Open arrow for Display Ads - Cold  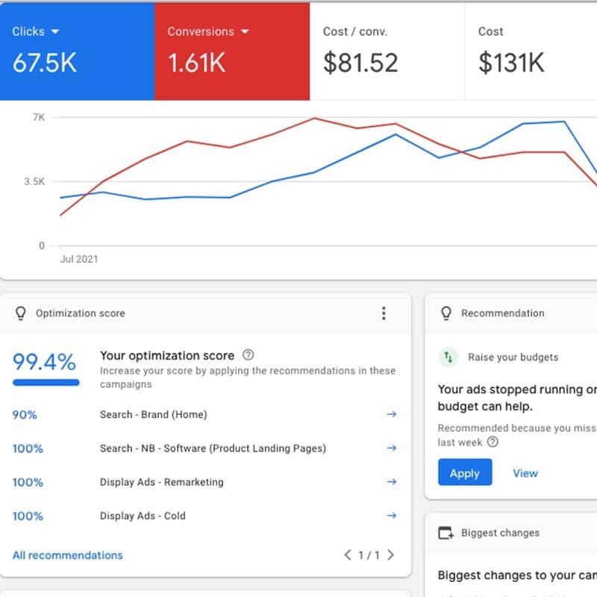pyautogui.click(x=391, y=516)
